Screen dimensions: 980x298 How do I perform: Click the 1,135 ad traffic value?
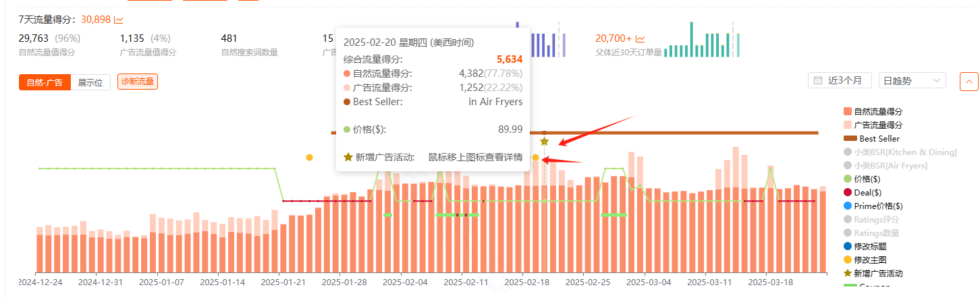(132, 38)
